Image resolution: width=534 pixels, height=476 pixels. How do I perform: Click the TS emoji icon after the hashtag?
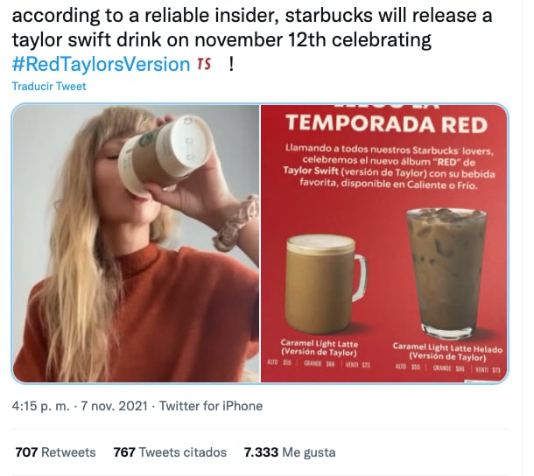204,64
